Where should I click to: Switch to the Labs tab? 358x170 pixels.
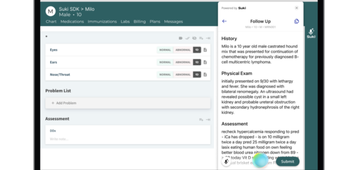(x=125, y=22)
